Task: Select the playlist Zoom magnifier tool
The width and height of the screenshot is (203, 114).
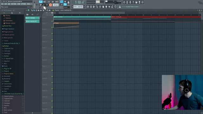Action: (48, 10)
